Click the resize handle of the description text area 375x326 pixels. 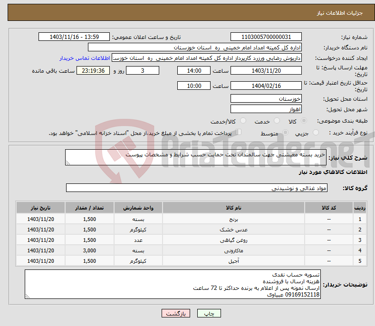[x=68, y=163]
